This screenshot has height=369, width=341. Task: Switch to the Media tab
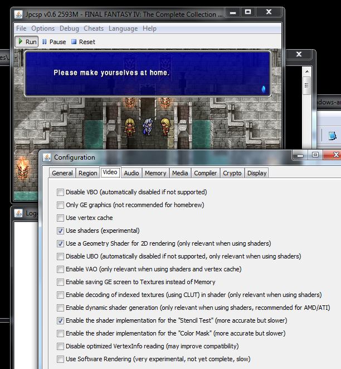180,173
